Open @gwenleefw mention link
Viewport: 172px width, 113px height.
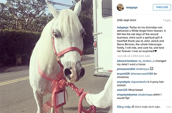(139, 82)
